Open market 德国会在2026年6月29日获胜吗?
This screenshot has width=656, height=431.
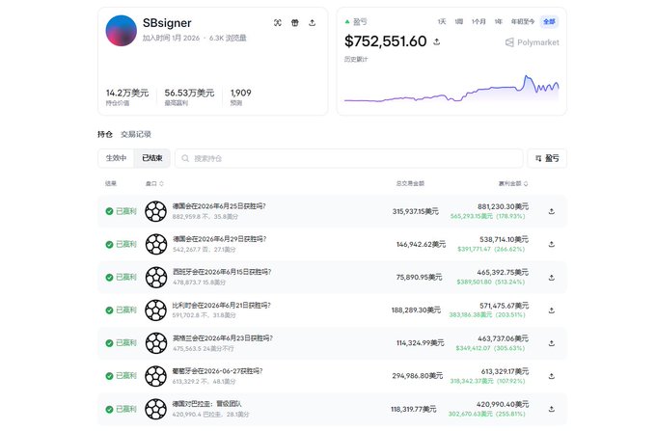(x=220, y=239)
